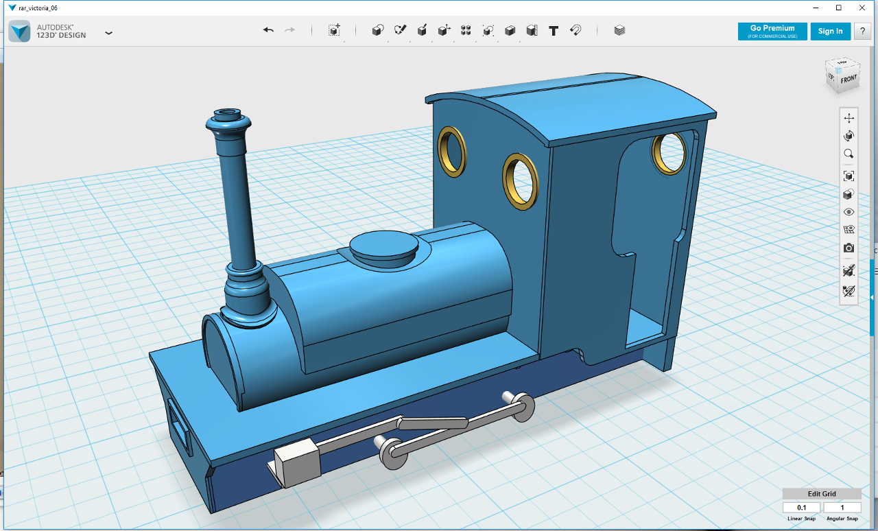Screen dimensions: 878x531
Task: Open the Modify tools menu
Action: pyautogui.click(x=444, y=30)
